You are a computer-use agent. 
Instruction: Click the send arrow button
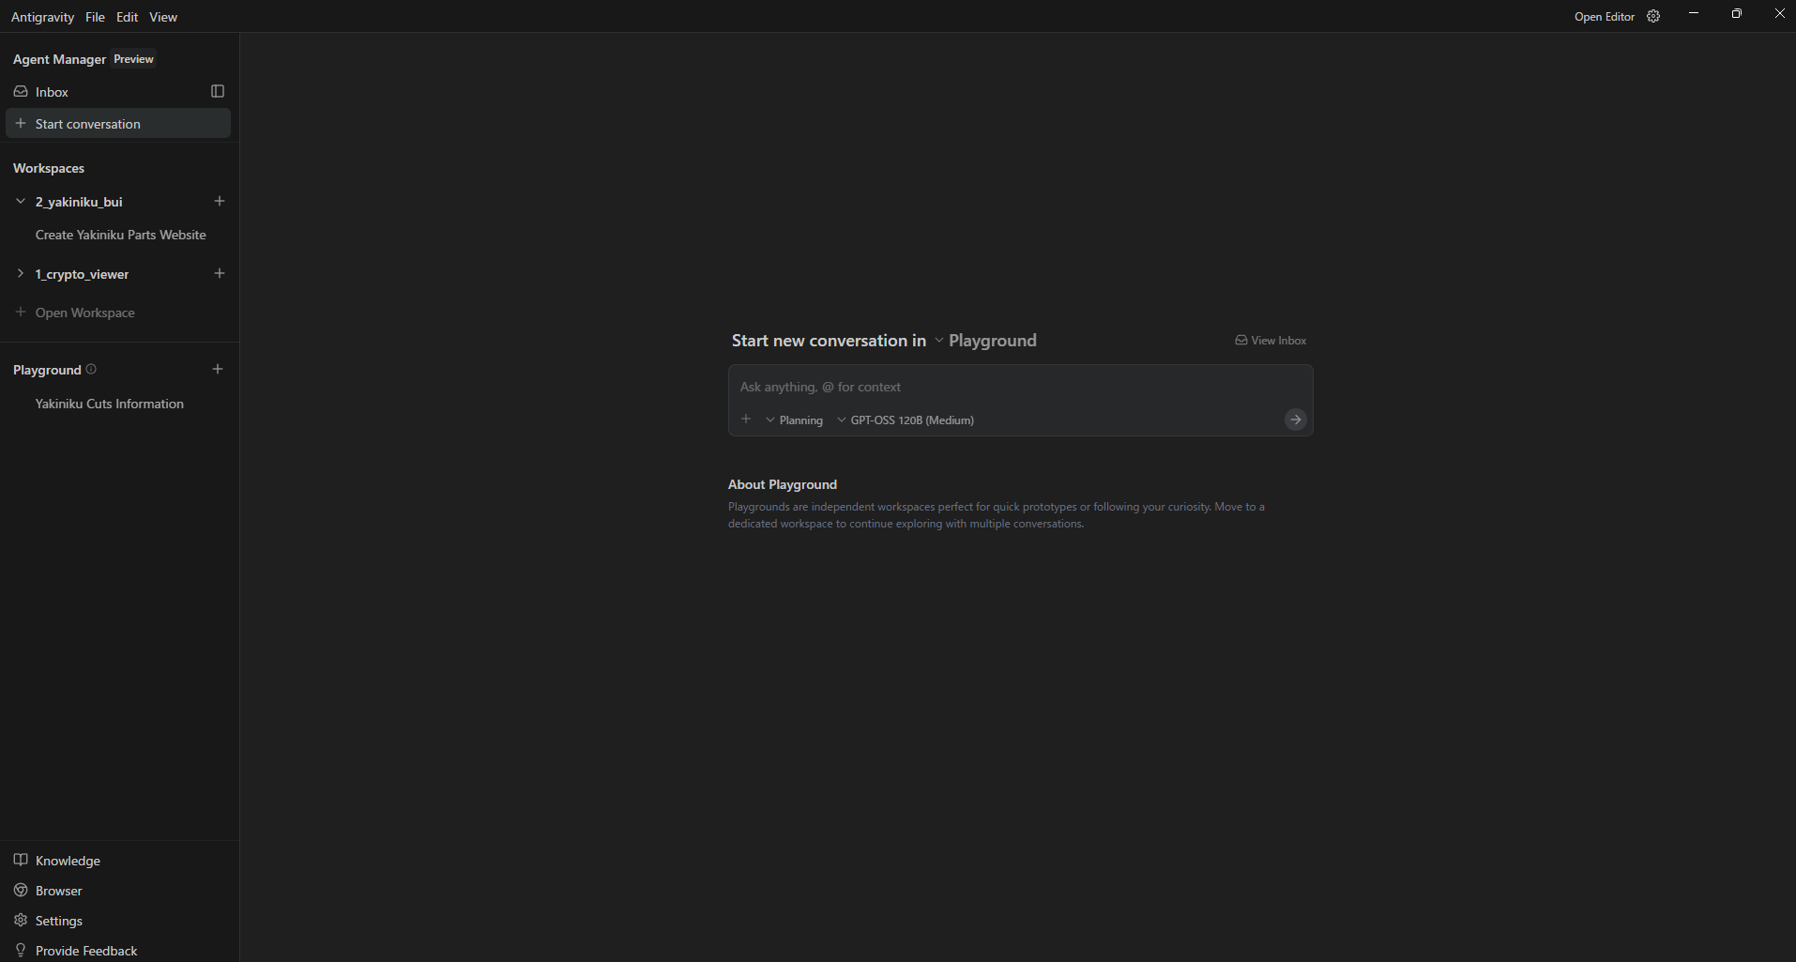pos(1295,420)
